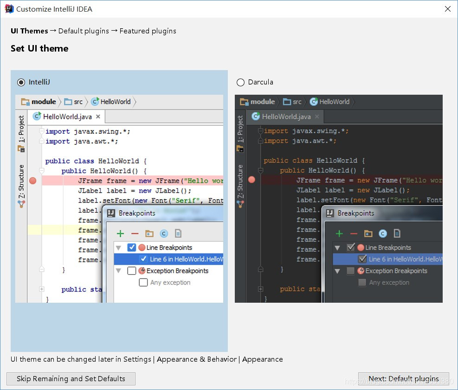
Task: Click the Line Breakpoints red circle icon in the light preview
Action: tap(142, 247)
